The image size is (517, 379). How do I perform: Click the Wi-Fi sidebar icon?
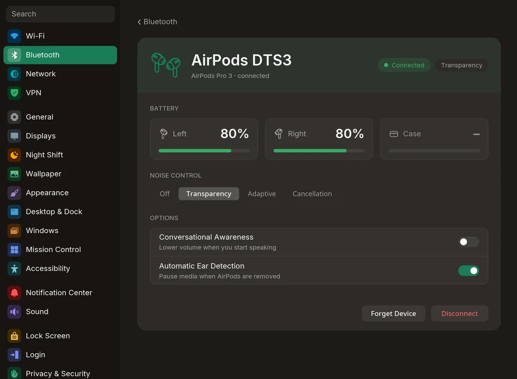pos(14,36)
